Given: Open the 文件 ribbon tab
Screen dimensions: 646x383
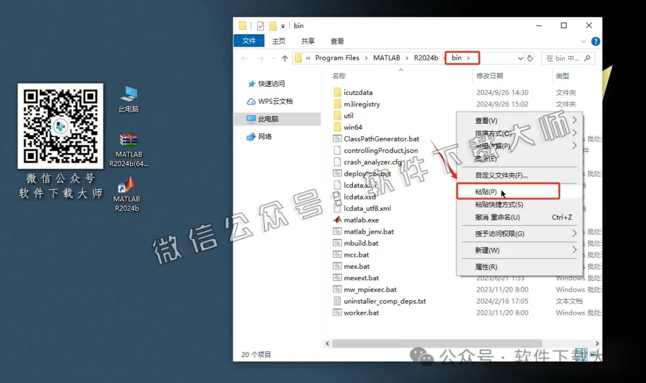Looking at the screenshot, I should [249, 41].
